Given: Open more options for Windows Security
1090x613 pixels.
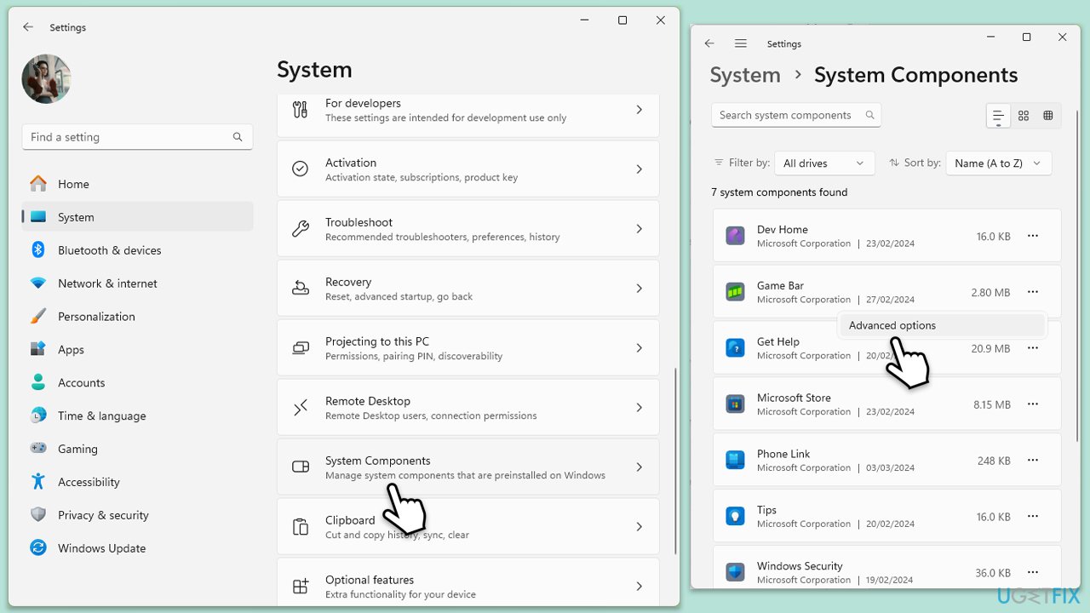Looking at the screenshot, I should click(x=1033, y=572).
